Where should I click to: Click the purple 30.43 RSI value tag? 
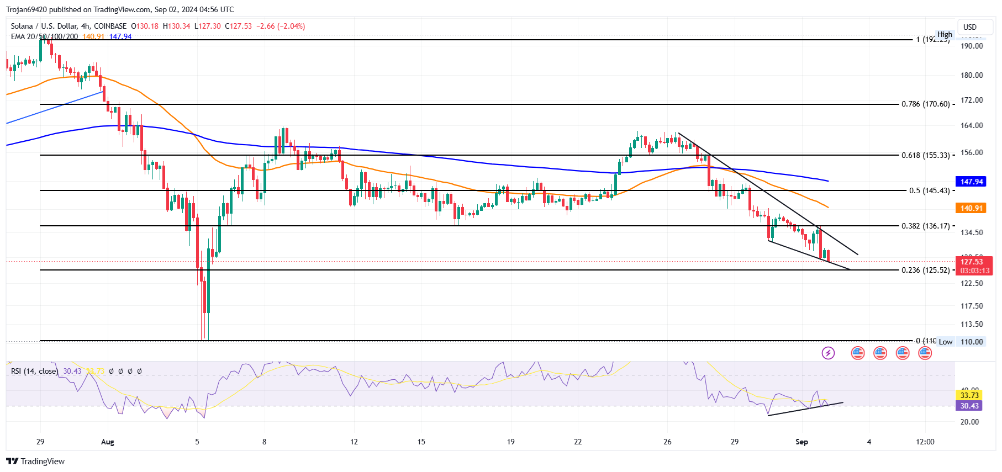click(x=969, y=405)
